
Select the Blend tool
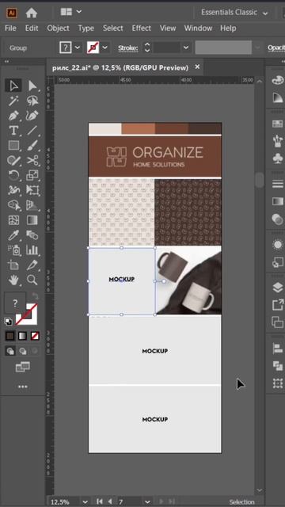32,234
